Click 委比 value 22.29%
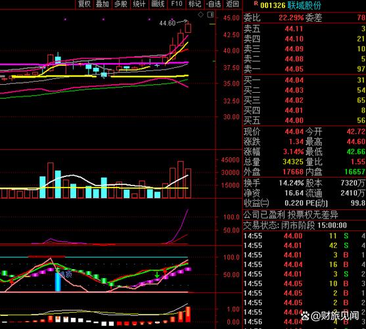 [x=291, y=18]
